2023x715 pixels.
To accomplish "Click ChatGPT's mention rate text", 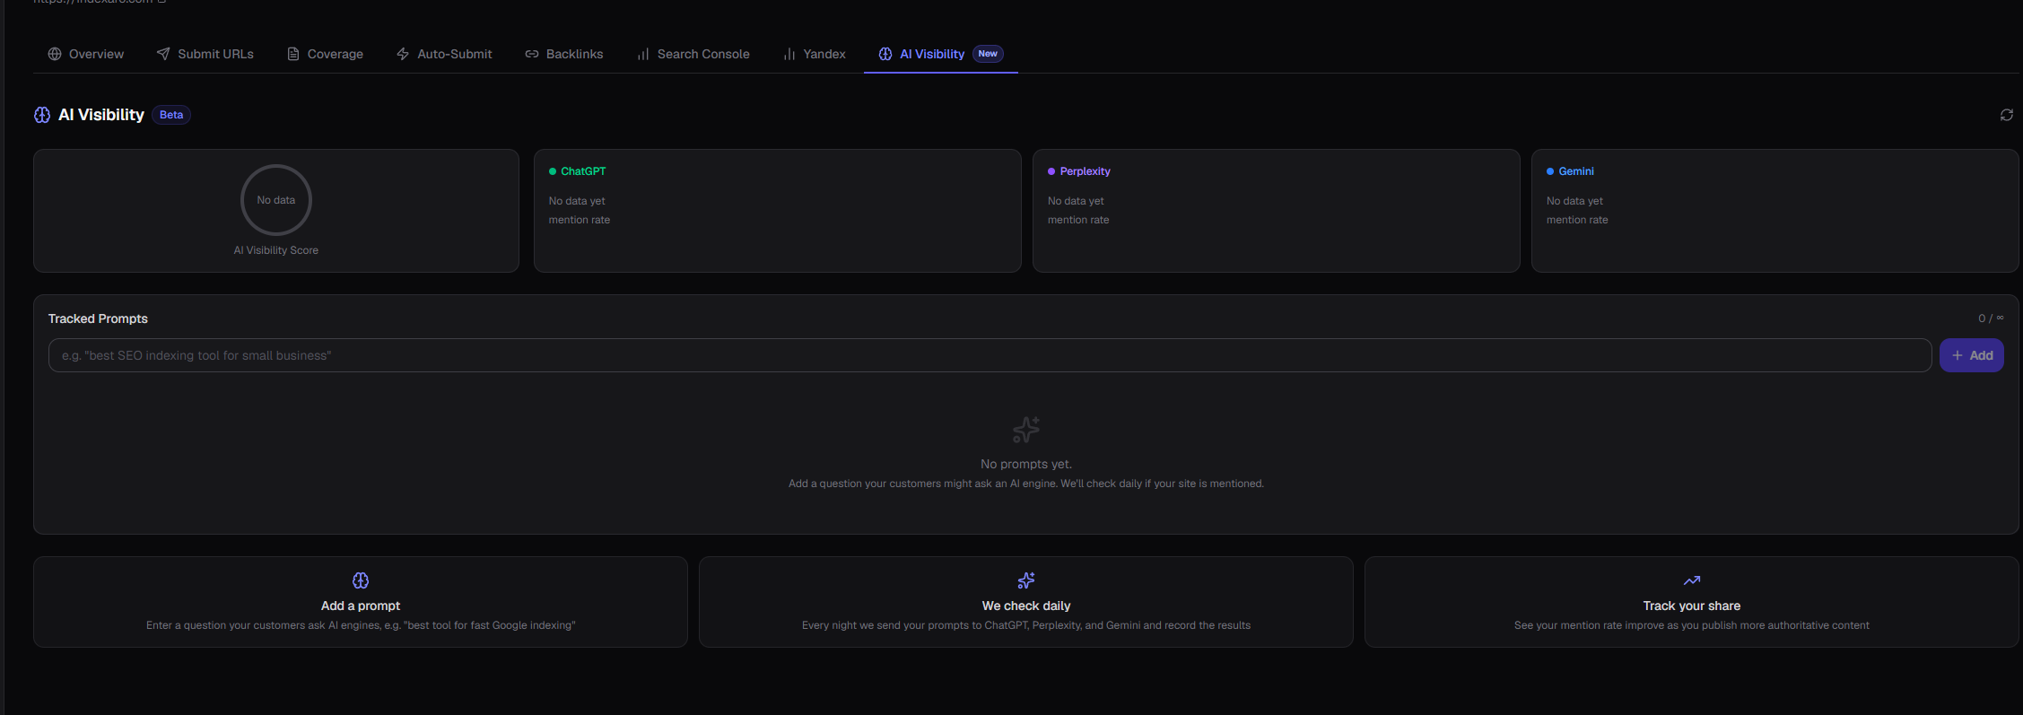I will coord(580,220).
